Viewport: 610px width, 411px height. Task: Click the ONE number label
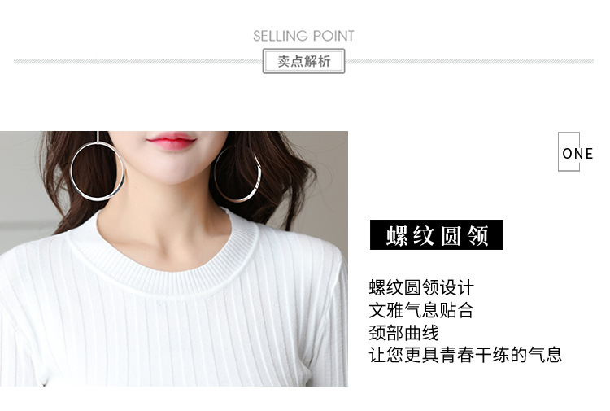(577, 153)
